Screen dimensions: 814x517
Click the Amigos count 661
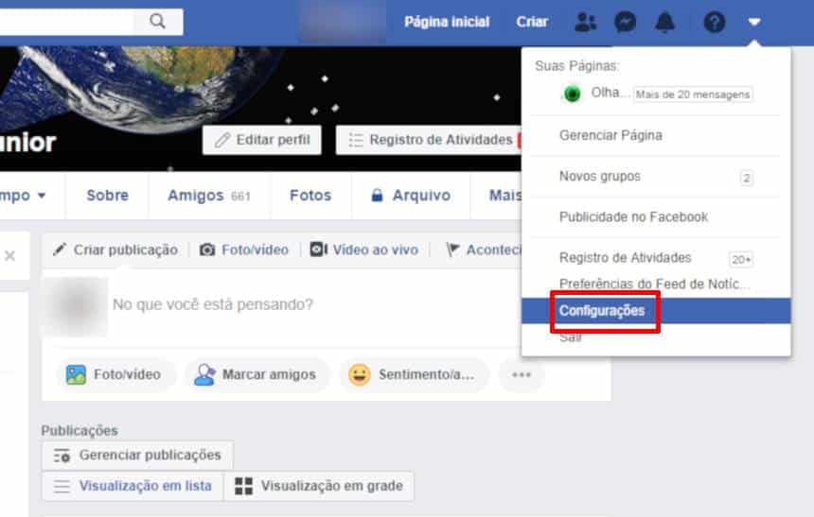click(240, 197)
